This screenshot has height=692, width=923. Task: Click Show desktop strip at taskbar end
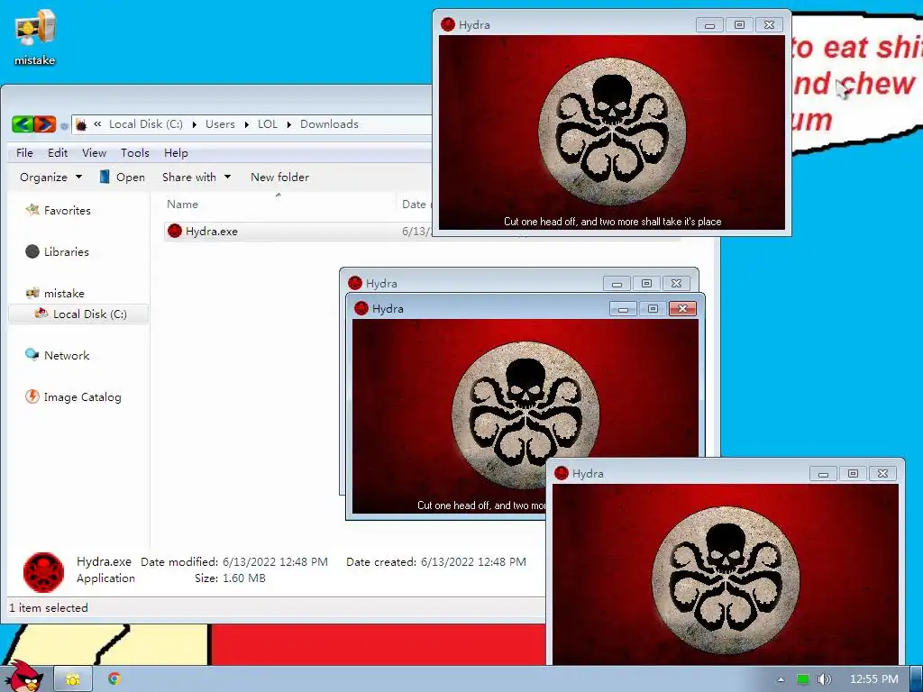point(917,679)
